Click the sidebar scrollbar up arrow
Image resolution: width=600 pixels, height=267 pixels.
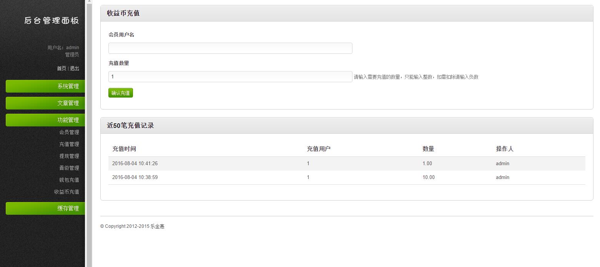[89, 2]
